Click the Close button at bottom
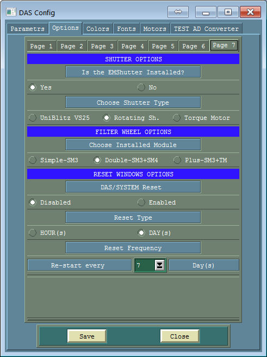This screenshot has height=357, width=267. pos(179,336)
